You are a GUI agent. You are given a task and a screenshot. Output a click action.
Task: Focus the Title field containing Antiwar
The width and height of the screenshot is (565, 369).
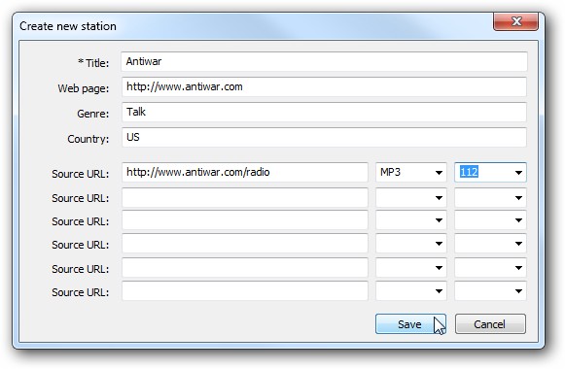[x=324, y=61]
